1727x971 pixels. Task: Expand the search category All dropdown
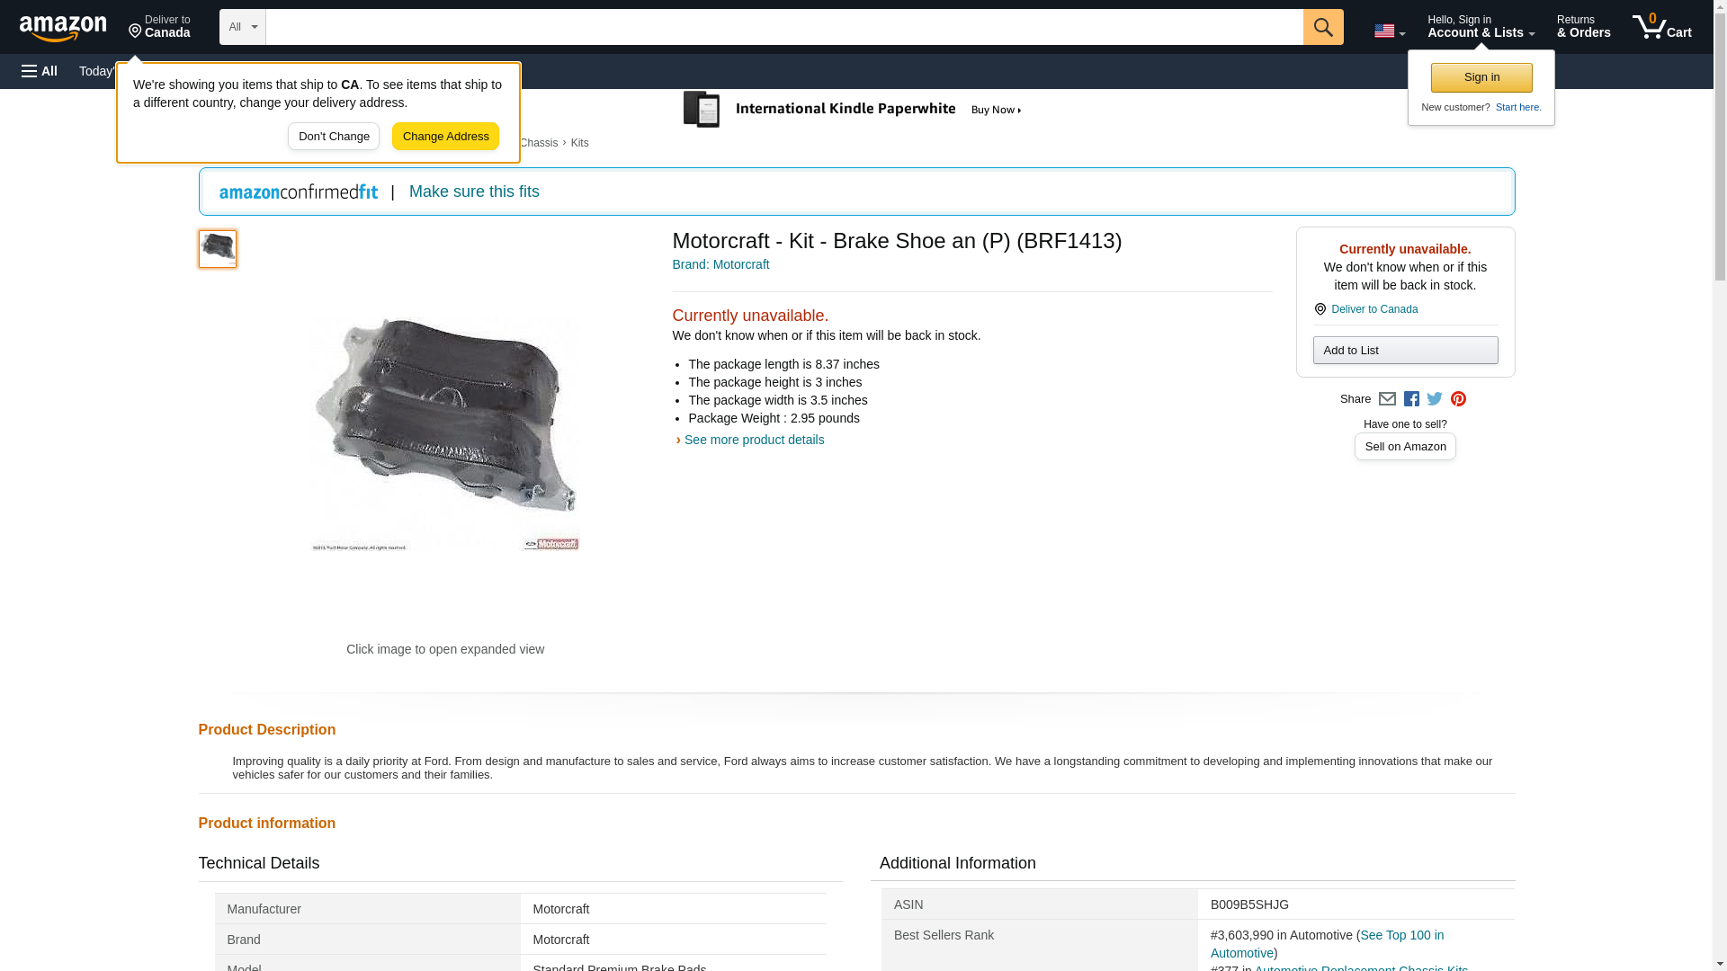click(x=243, y=27)
